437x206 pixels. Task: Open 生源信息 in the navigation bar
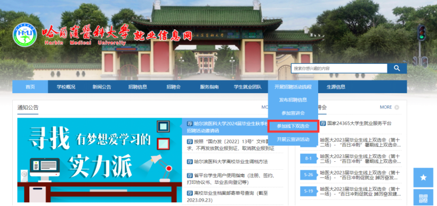click(336, 87)
